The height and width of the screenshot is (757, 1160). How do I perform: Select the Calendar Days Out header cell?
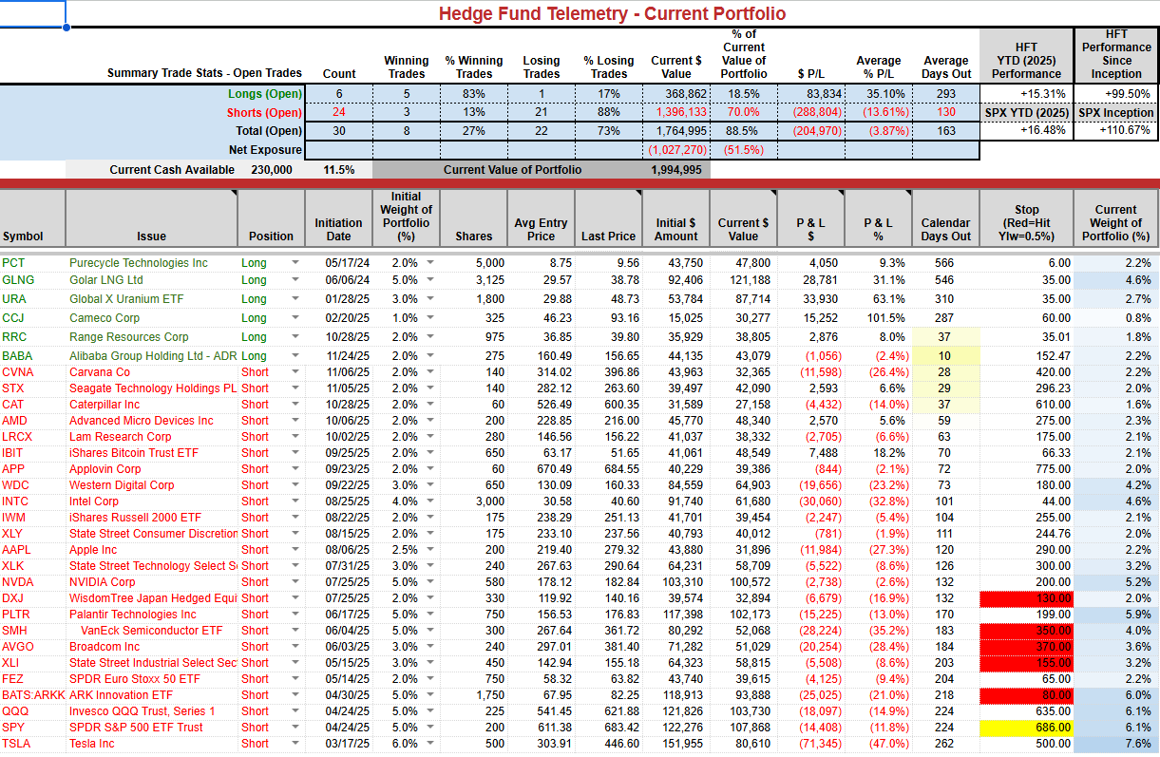pyautogui.click(x=944, y=218)
